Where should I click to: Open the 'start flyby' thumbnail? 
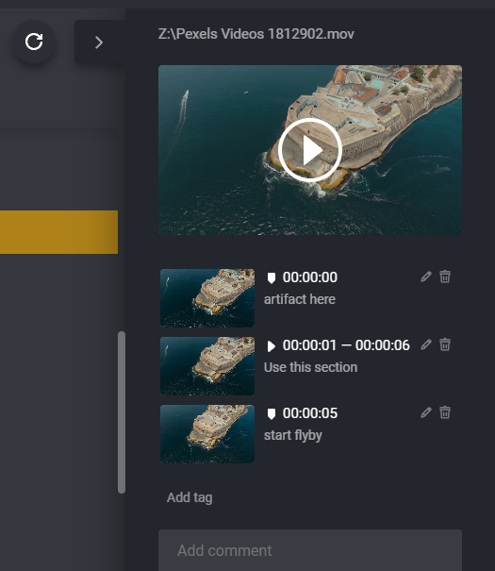(207, 434)
